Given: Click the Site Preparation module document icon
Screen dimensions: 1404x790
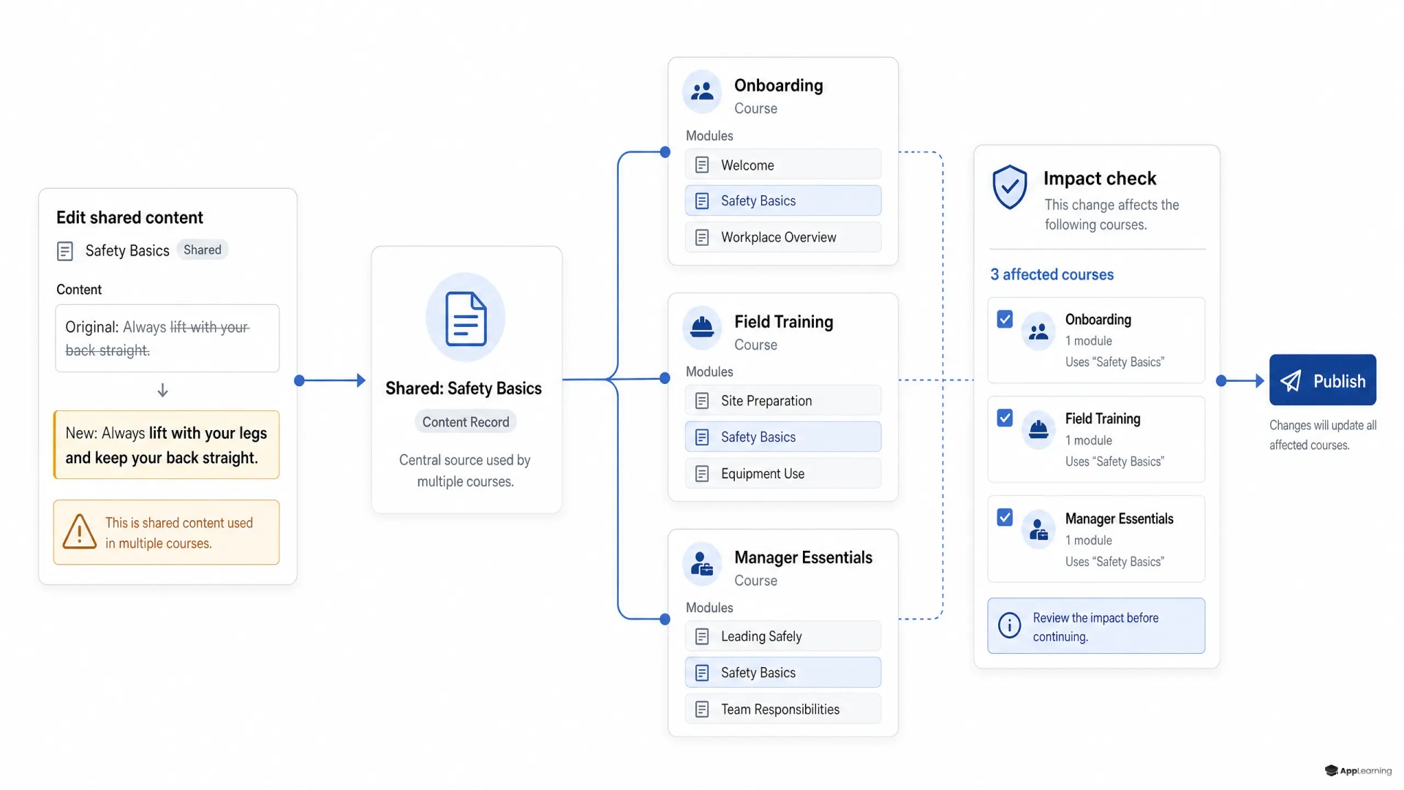Looking at the screenshot, I should click(702, 401).
